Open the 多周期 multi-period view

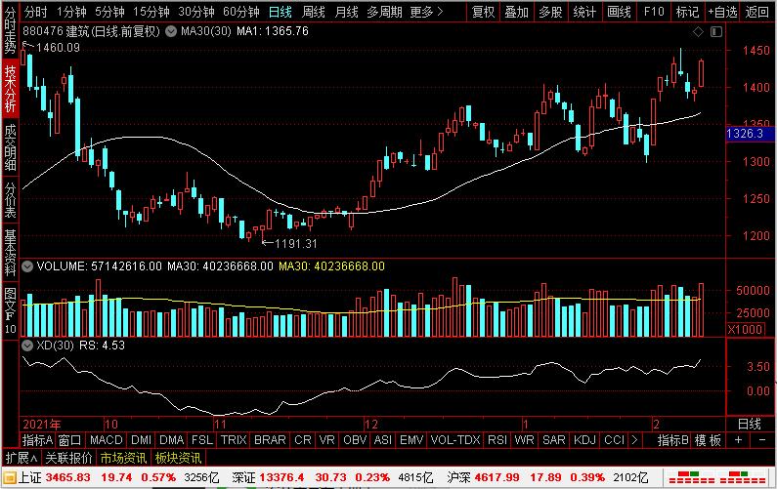point(384,12)
